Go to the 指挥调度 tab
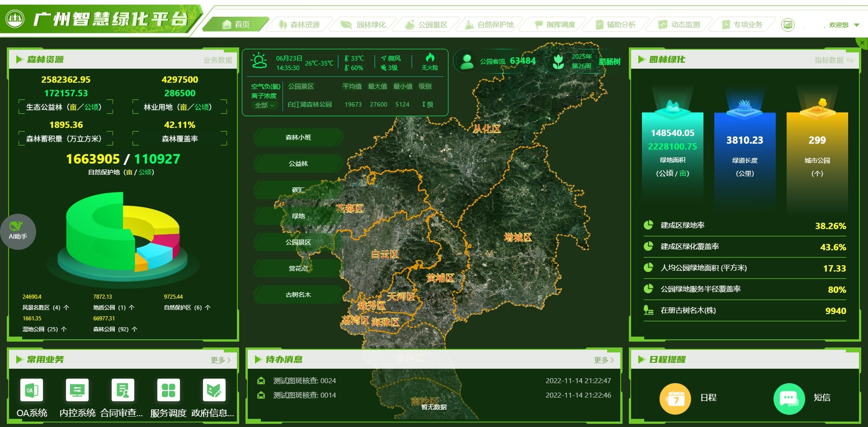Viewport: 868px width, 427px height. pyautogui.click(x=555, y=25)
